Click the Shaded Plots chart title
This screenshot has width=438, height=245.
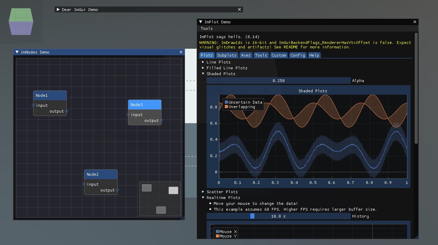(x=313, y=91)
